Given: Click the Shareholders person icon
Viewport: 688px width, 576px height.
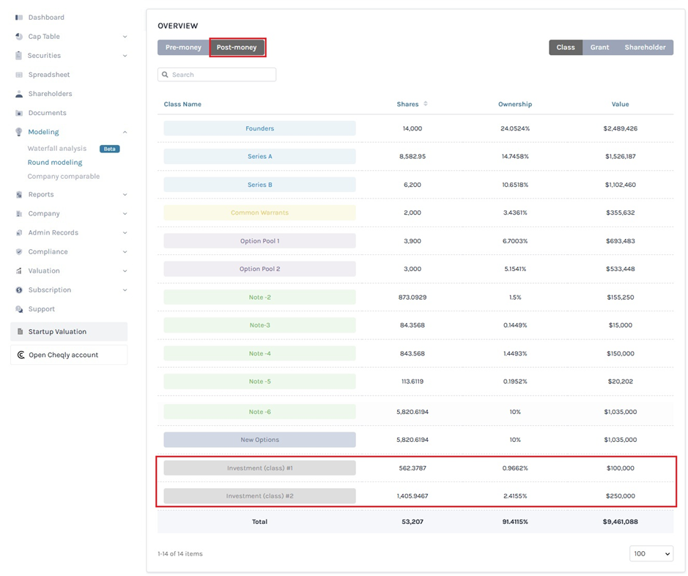Looking at the screenshot, I should (x=19, y=94).
